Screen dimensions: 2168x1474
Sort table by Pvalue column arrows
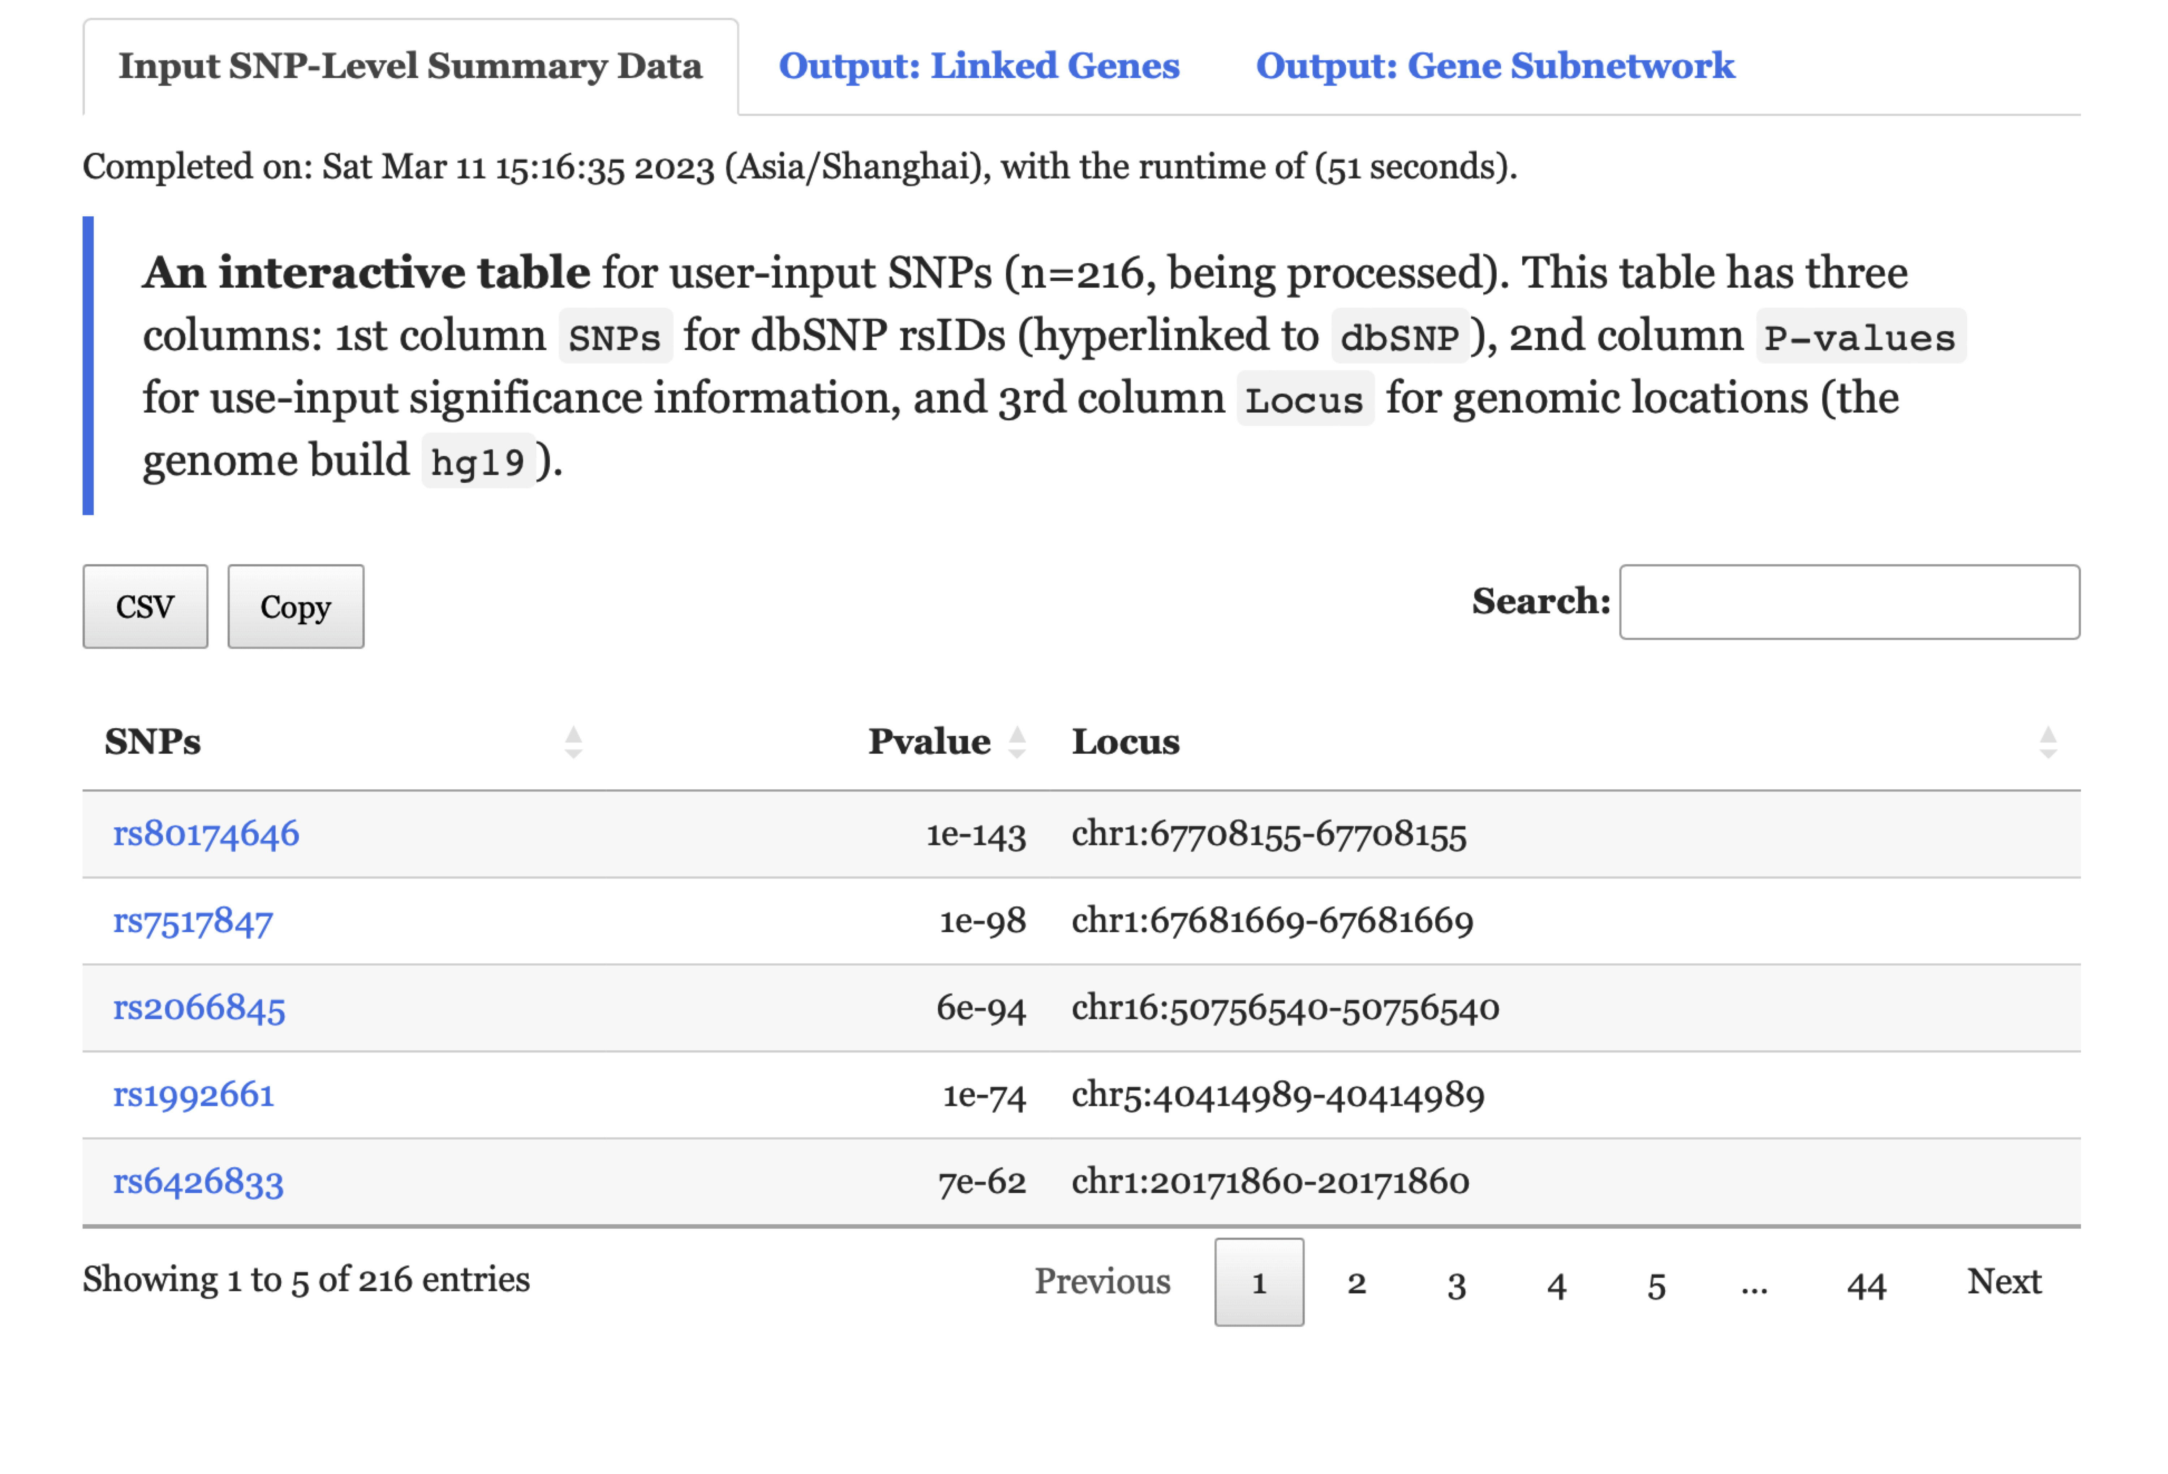(1017, 742)
